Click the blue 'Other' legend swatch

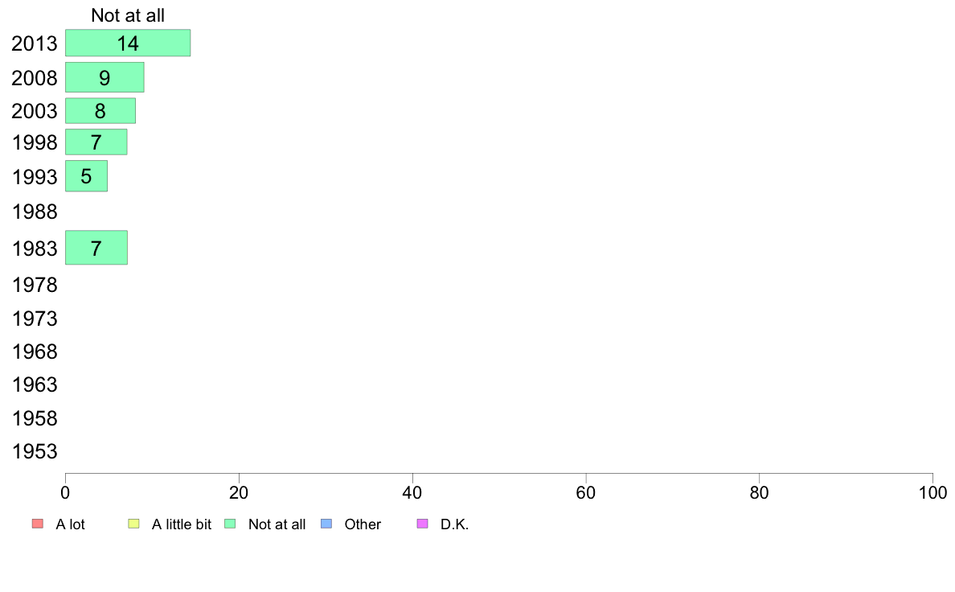[x=326, y=524]
